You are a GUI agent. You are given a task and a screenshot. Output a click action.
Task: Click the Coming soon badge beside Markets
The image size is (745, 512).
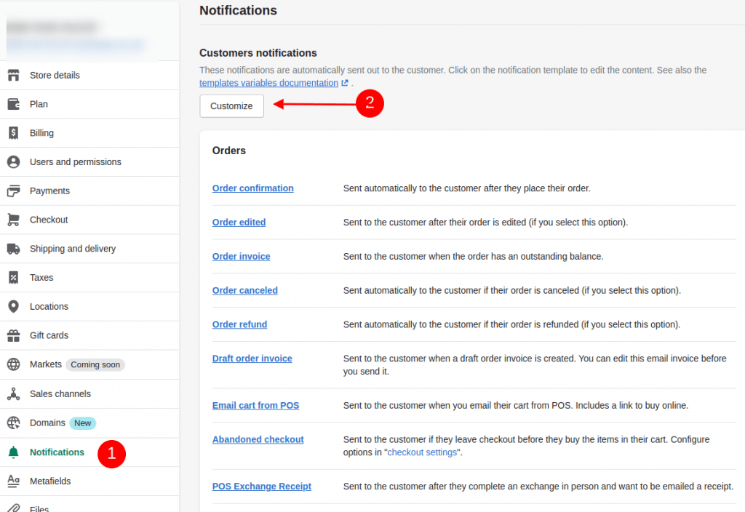coord(95,365)
